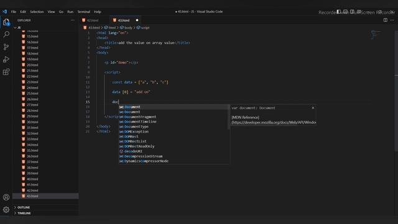Image resolution: width=398 pixels, height=224 pixels.
Task: Open 35.html in Explorer
Action: (x=32, y=151)
